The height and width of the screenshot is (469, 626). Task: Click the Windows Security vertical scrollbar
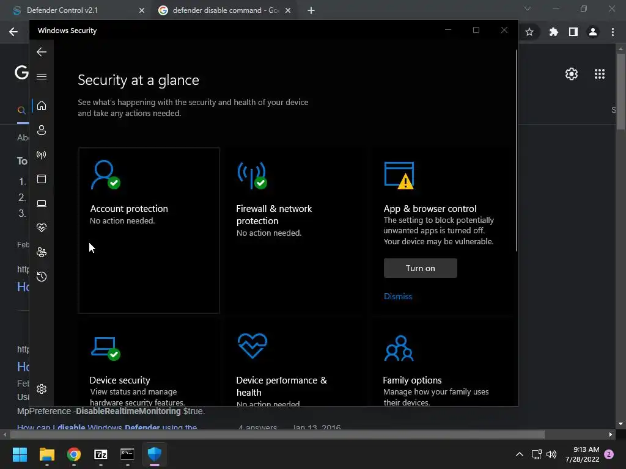(x=516, y=151)
